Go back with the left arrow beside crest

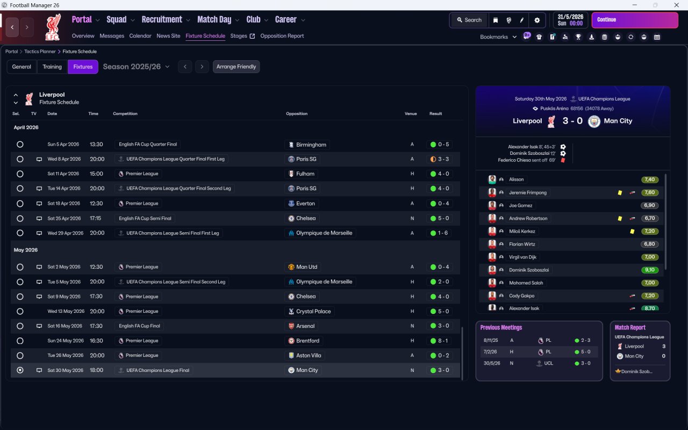(12, 27)
